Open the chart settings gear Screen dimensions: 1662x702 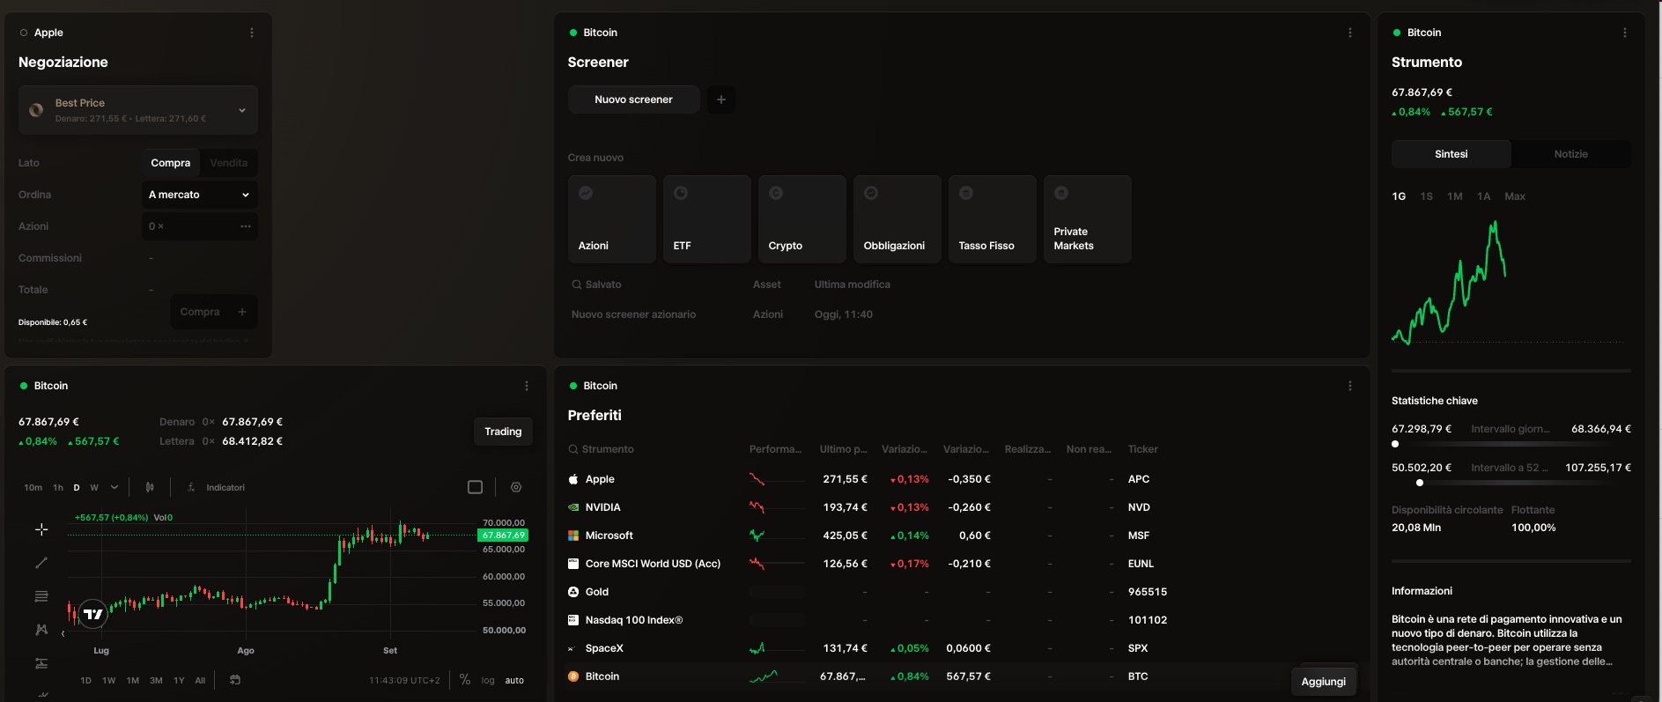(516, 487)
